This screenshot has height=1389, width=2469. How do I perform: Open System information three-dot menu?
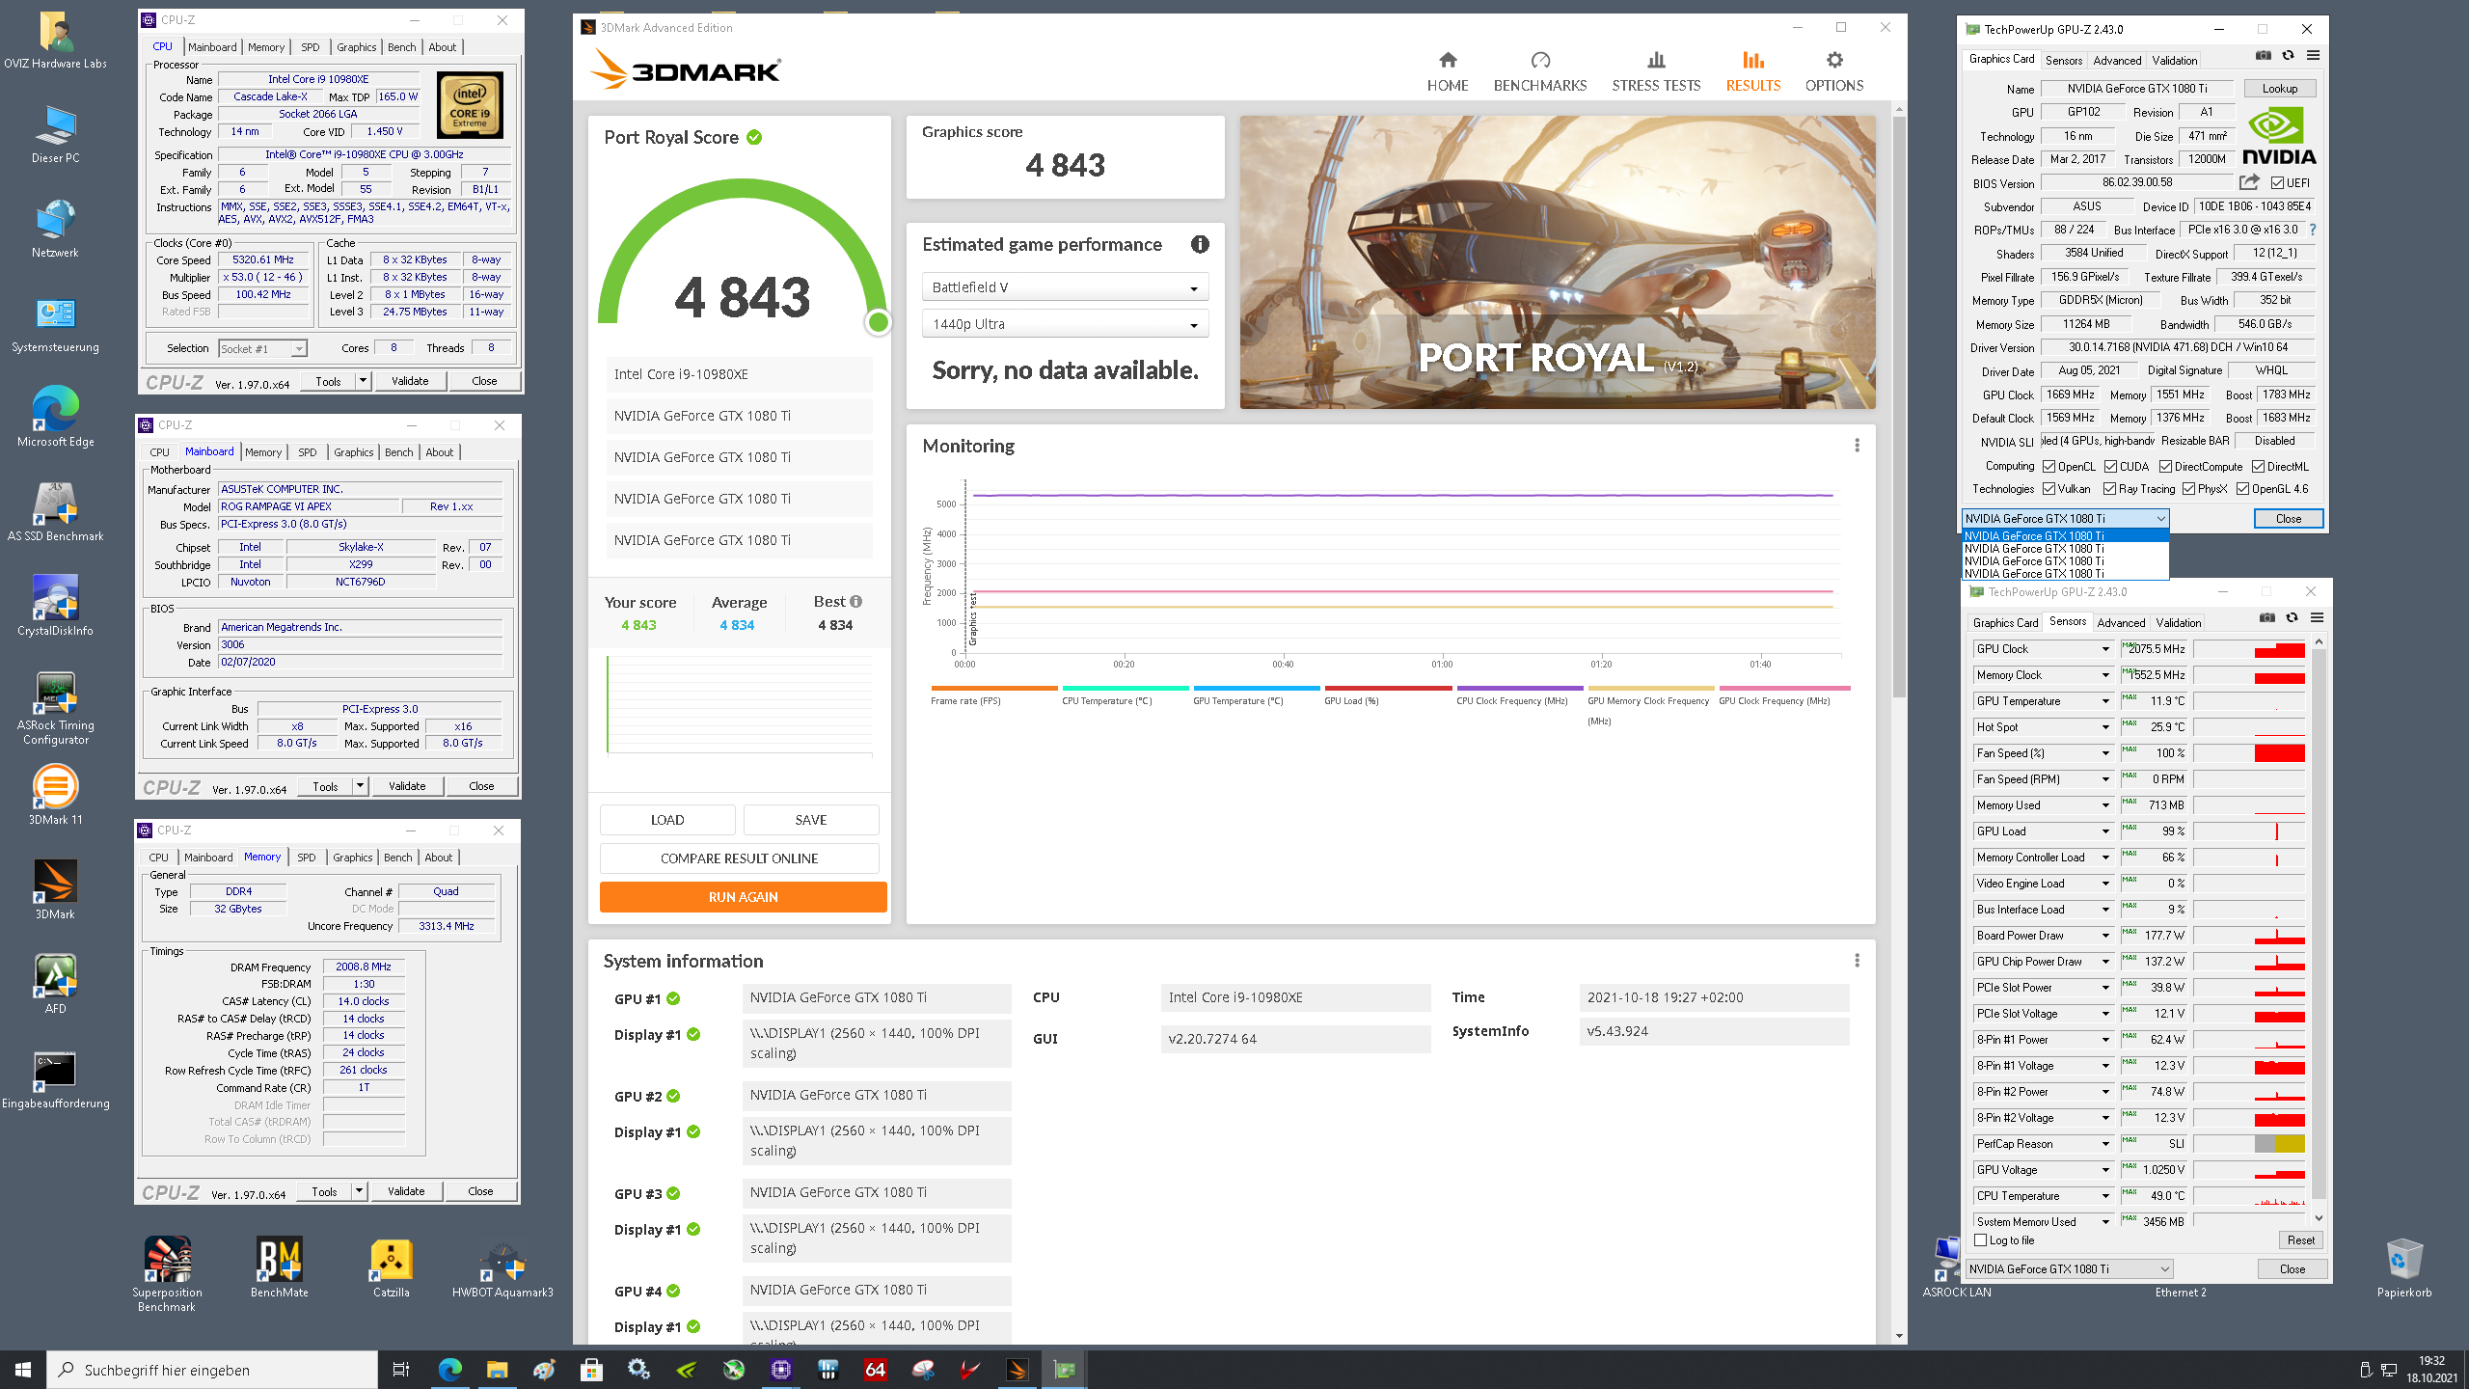1857,961
